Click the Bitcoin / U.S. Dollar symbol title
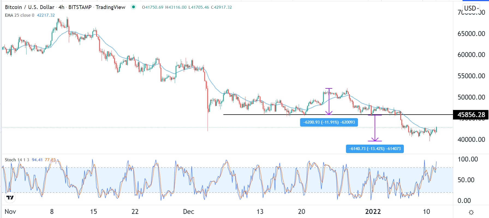 [x=29, y=7]
